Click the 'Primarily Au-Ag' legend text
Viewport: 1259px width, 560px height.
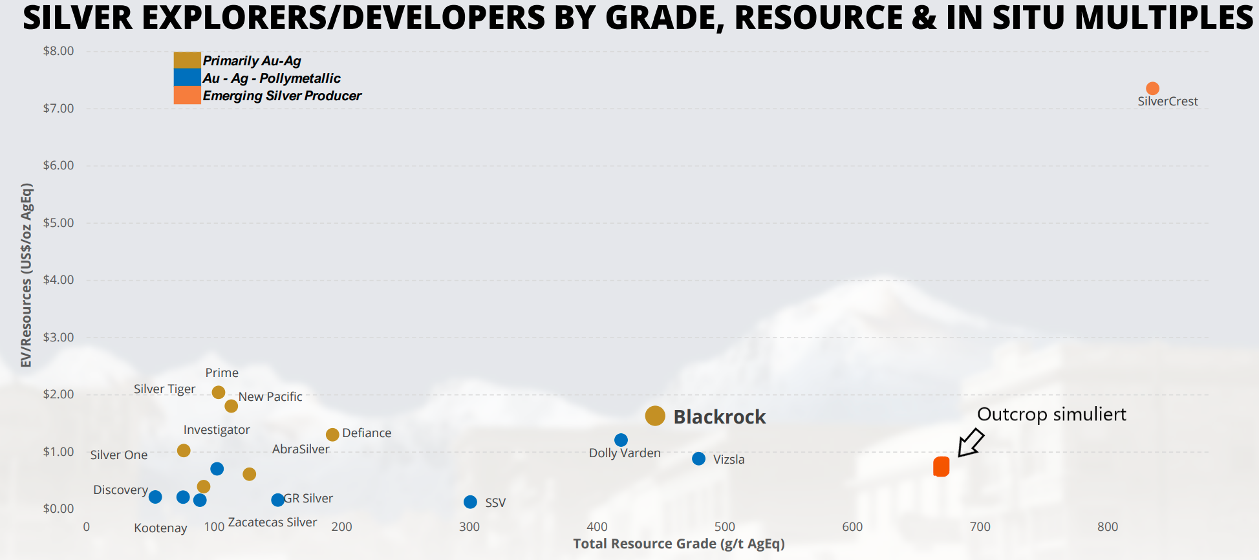coord(252,61)
